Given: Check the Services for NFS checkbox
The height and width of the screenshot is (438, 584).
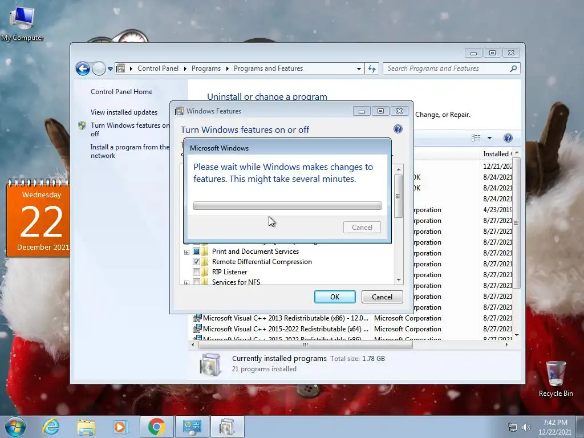Looking at the screenshot, I should tap(196, 282).
